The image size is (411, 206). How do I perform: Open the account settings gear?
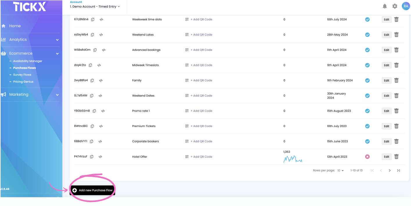395,6
